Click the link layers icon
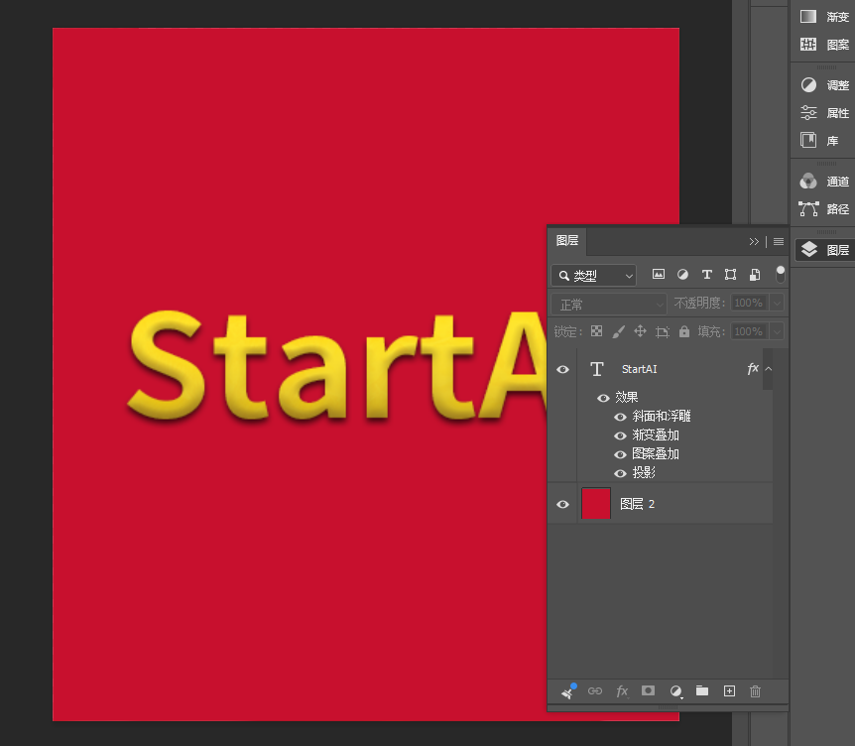855x746 pixels. pyautogui.click(x=595, y=691)
